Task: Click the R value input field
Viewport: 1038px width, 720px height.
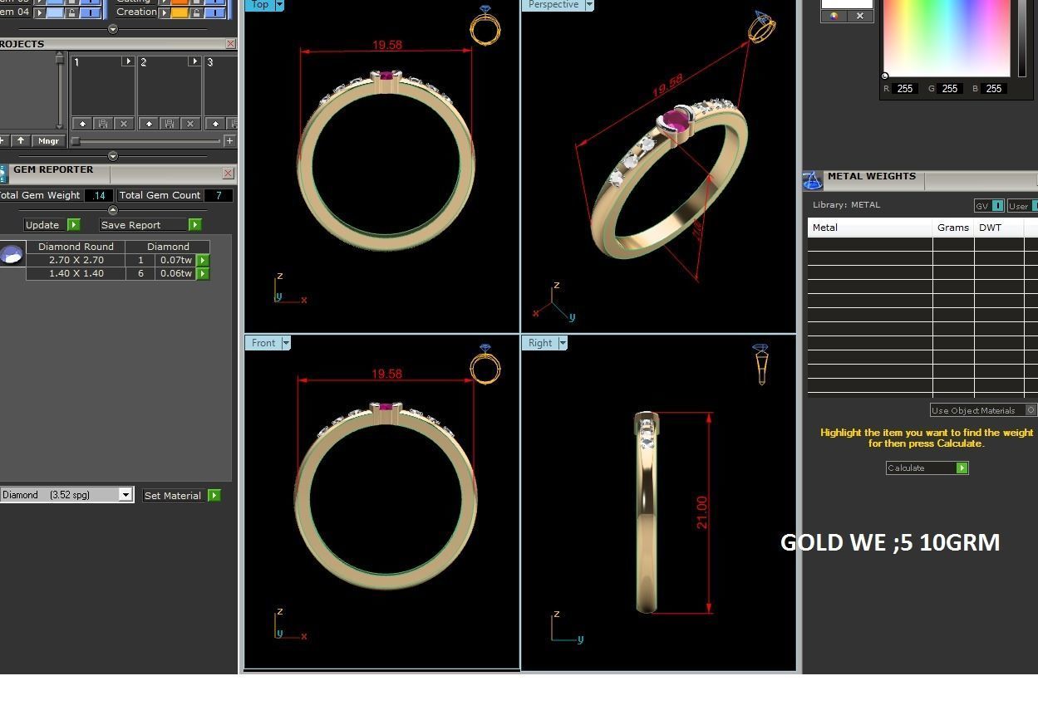Action: pyautogui.click(x=905, y=88)
